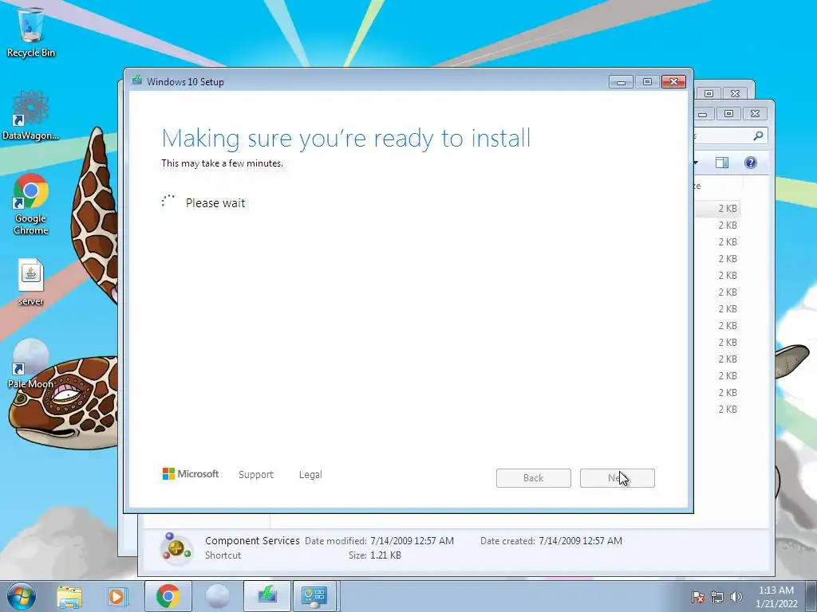Image resolution: width=817 pixels, height=612 pixels.
Task: Switch to Control Panel taskbar button
Action: [x=314, y=596]
